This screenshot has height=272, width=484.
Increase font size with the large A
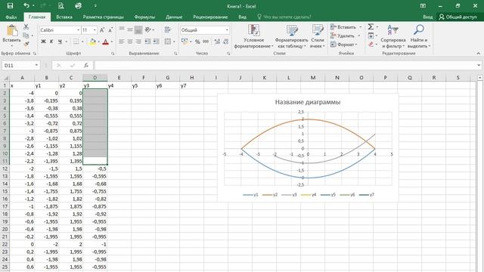tap(102, 30)
